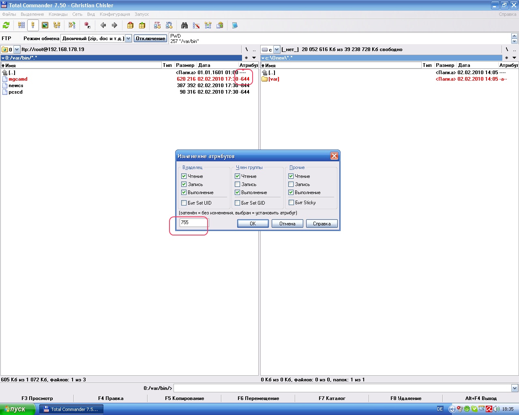The image size is (519, 415).
Task: Enable Бит Sticky checkbox
Action: pos(291,203)
